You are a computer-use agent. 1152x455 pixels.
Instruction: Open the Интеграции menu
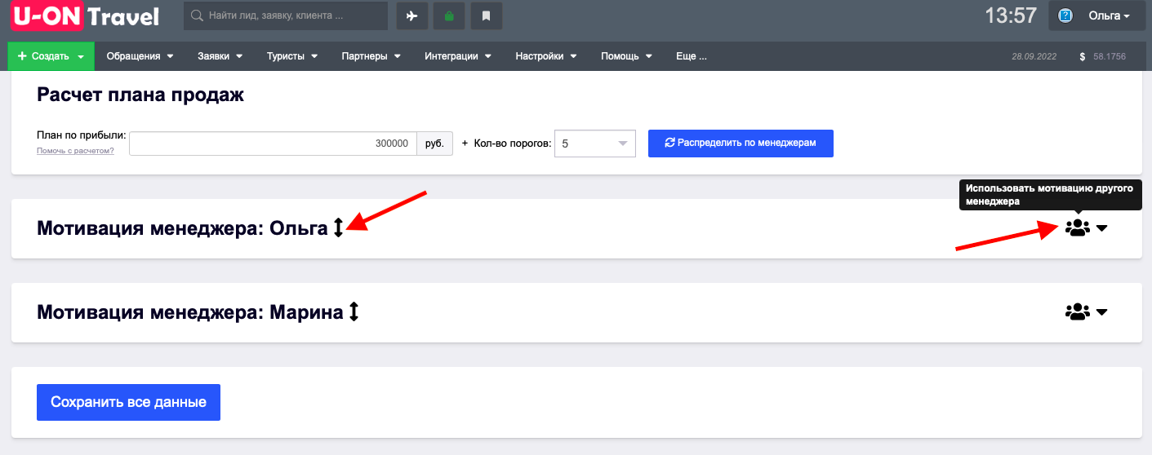[x=458, y=56]
